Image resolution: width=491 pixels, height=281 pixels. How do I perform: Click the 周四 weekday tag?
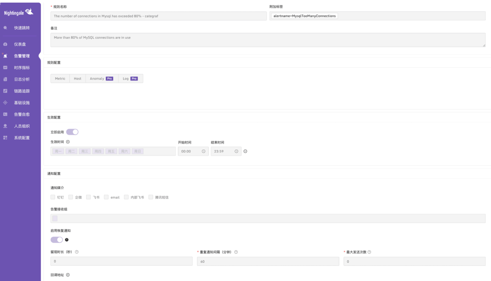98,151
